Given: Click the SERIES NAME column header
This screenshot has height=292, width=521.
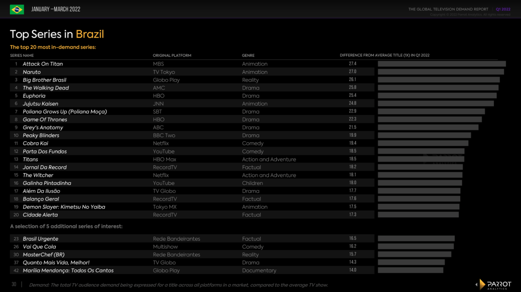Looking at the screenshot, I should coord(22,55).
